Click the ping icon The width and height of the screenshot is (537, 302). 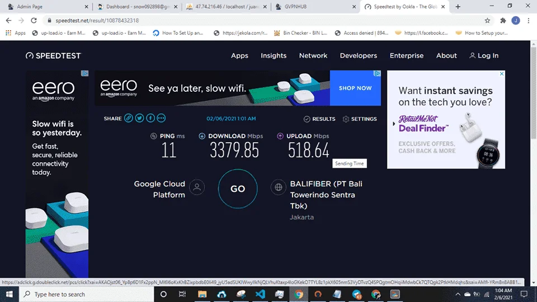point(154,136)
